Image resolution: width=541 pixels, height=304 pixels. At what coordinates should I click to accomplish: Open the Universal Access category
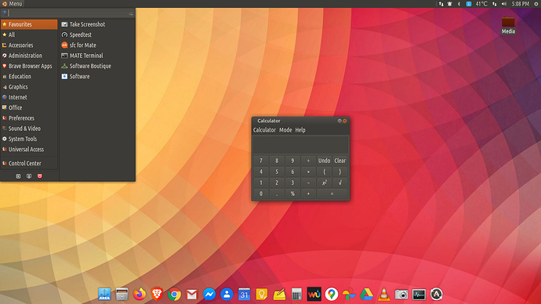pyautogui.click(x=29, y=149)
